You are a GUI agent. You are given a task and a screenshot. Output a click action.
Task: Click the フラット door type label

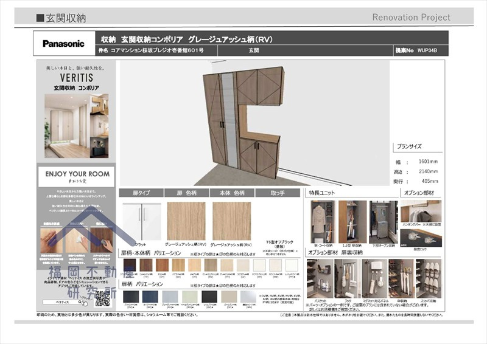pyautogui.click(x=141, y=245)
